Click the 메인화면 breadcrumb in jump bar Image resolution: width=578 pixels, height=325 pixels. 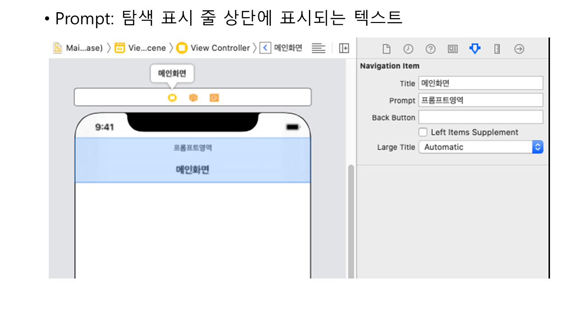pos(288,48)
